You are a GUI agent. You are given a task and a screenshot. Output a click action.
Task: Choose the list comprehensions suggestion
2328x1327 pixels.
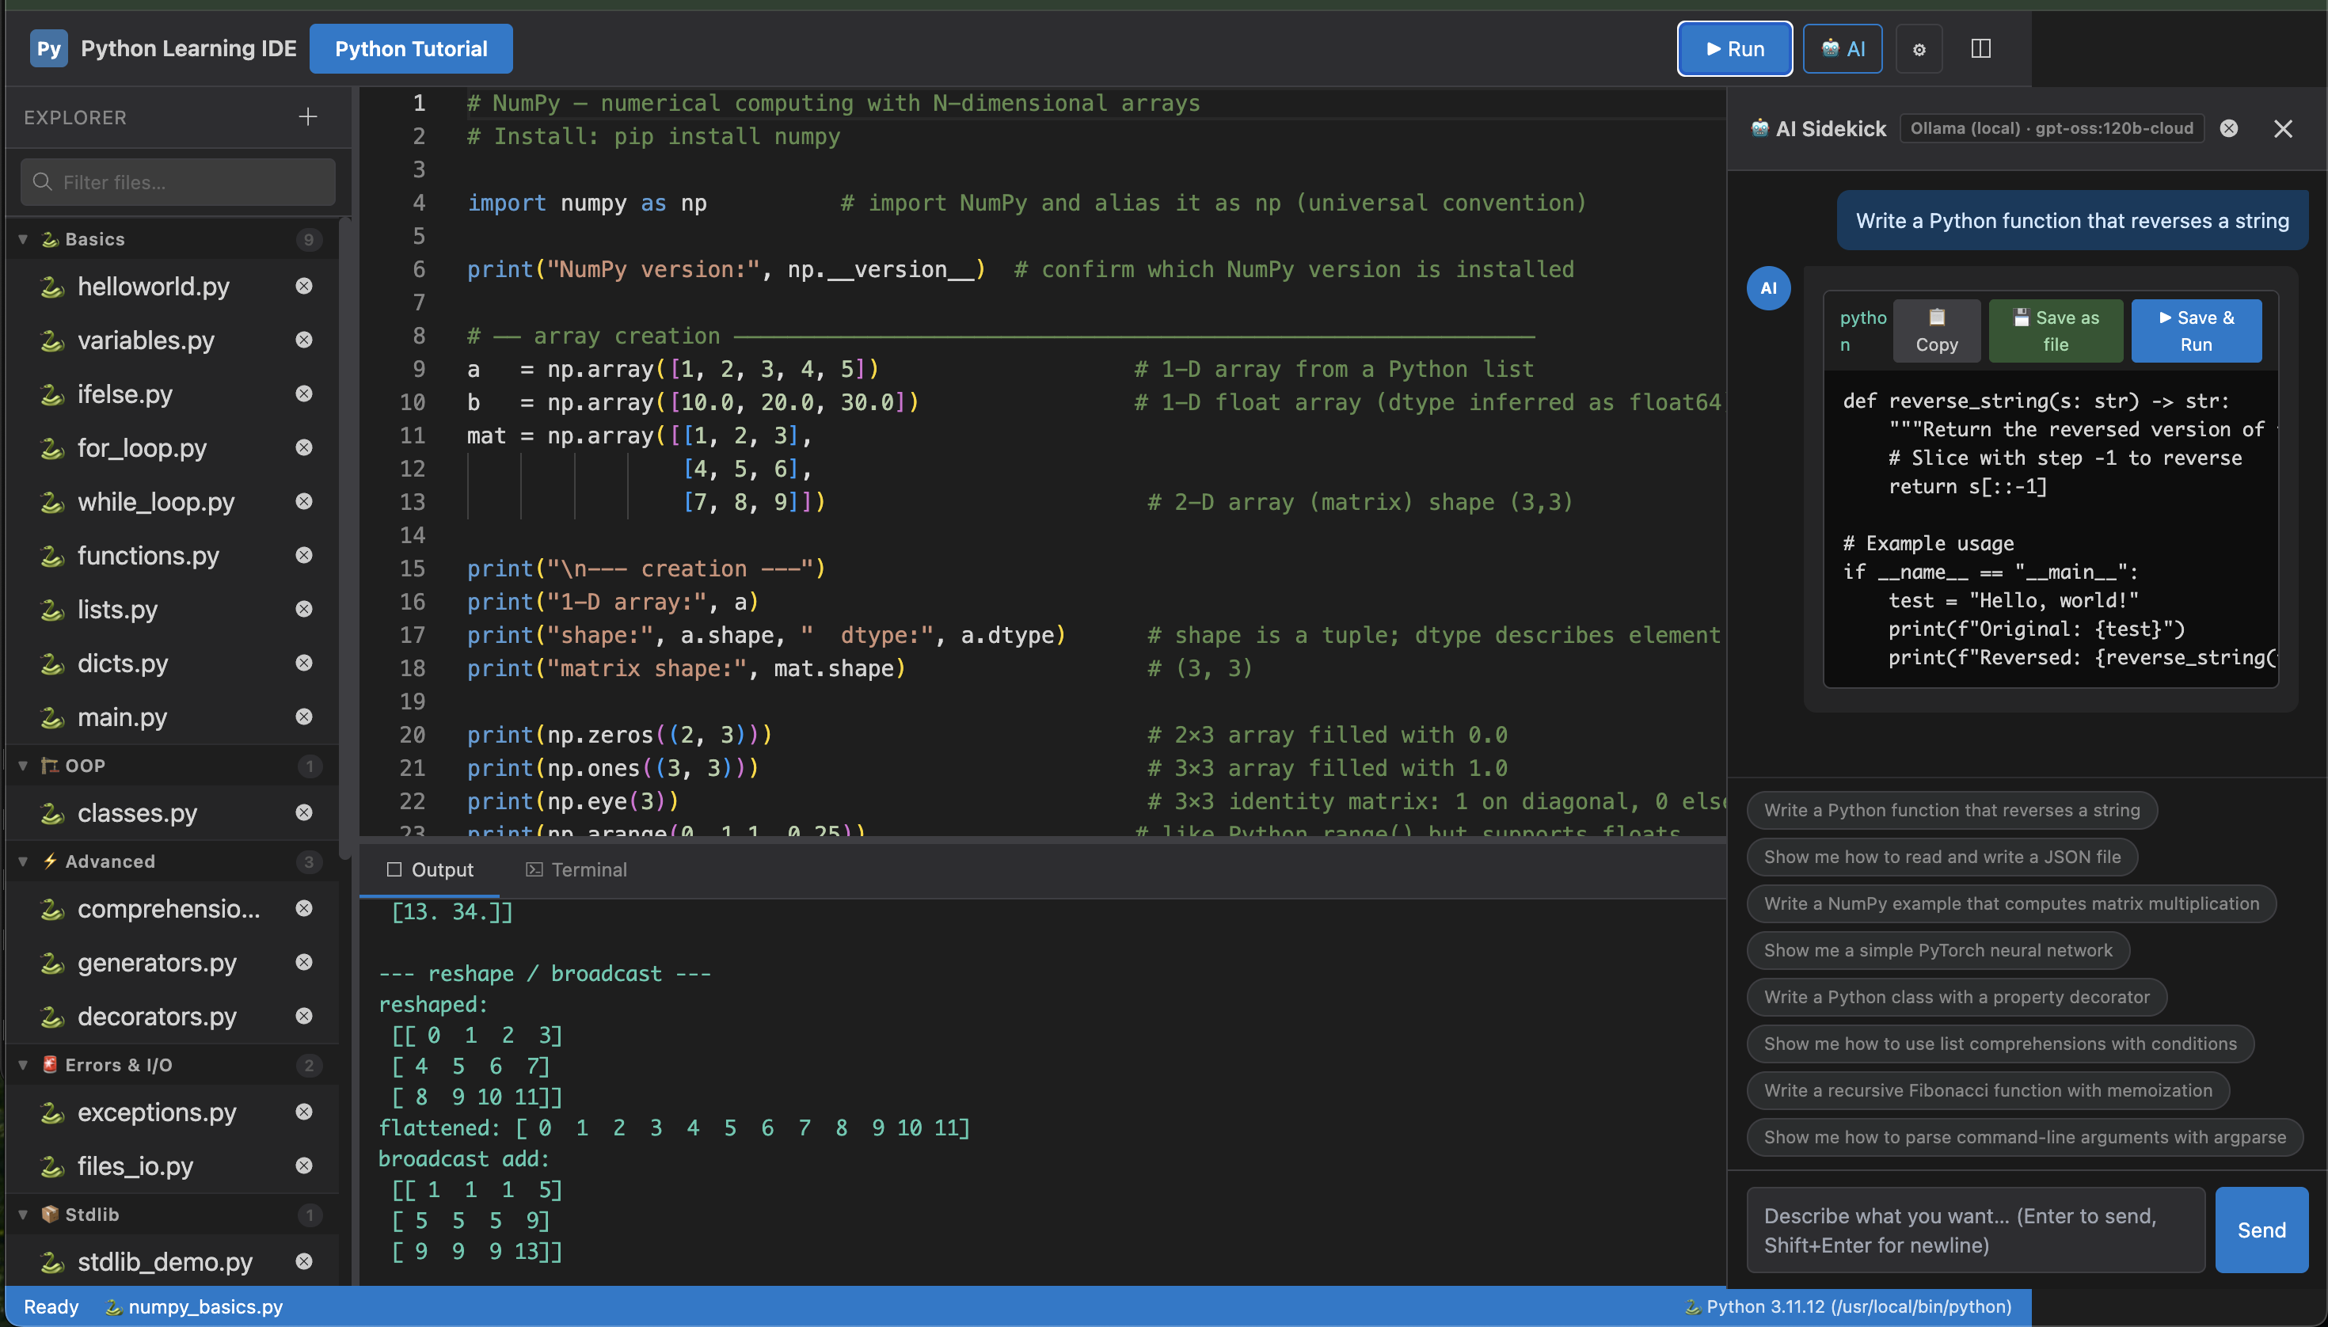2000,1044
